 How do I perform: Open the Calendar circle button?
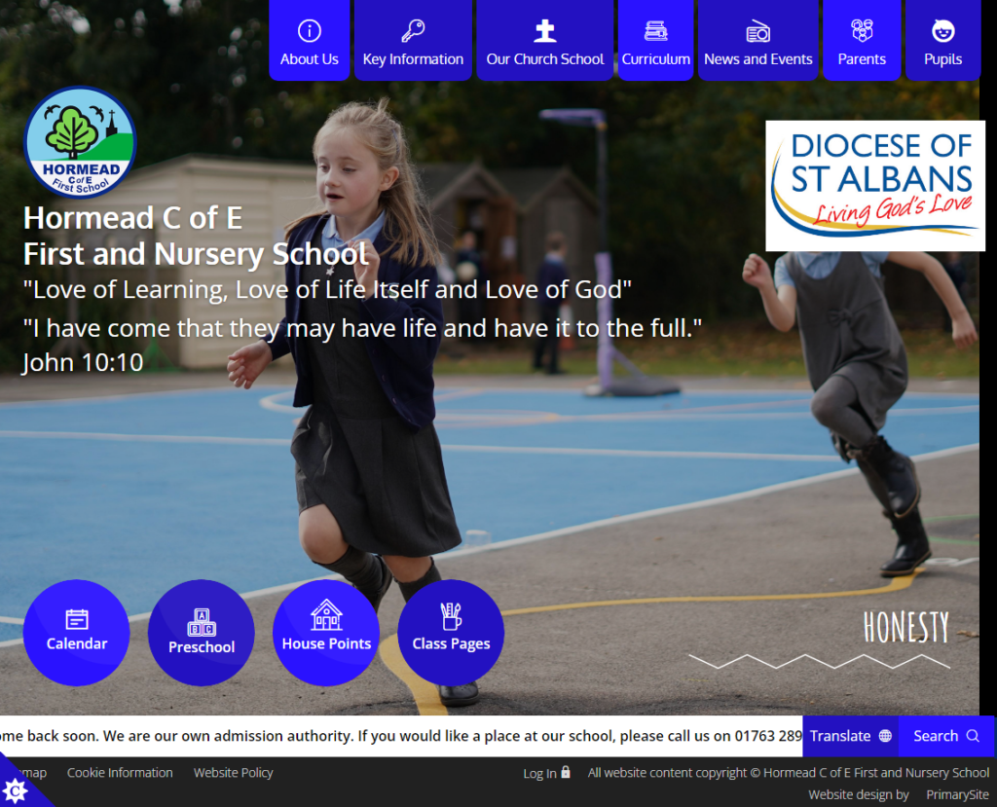(x=76, y=633)
